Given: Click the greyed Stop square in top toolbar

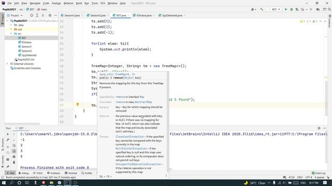Looking at the screenshot, I should pyautogui.click(x=311, y=9).
